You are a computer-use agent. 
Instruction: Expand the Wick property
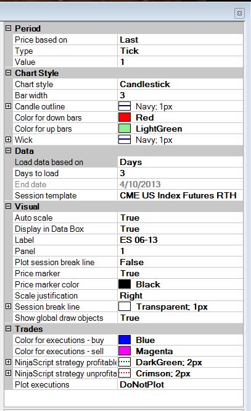[9, 140]
